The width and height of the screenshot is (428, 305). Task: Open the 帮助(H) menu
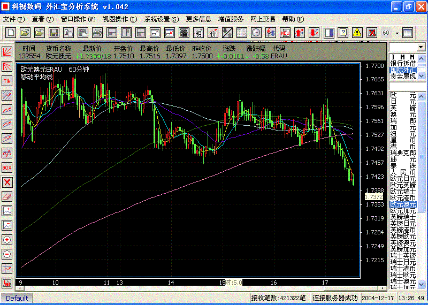pos(293,19)
